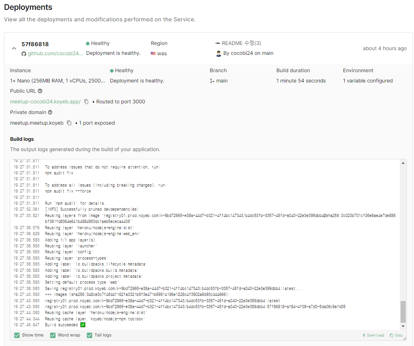Viewport: 414px width, 346px height.
Task: Click the log panel resize handle corner
Action: tap(405, 339)
